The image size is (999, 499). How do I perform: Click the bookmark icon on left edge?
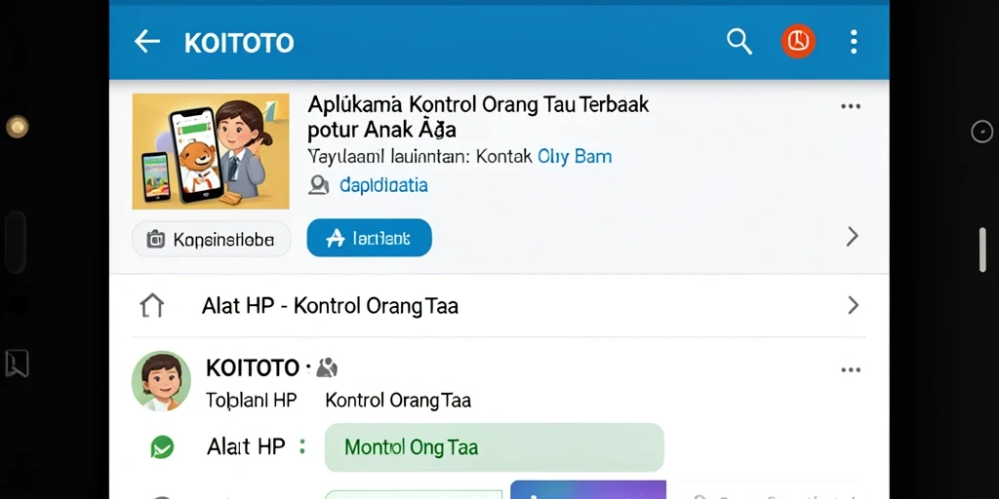click(x=17, y=364)
